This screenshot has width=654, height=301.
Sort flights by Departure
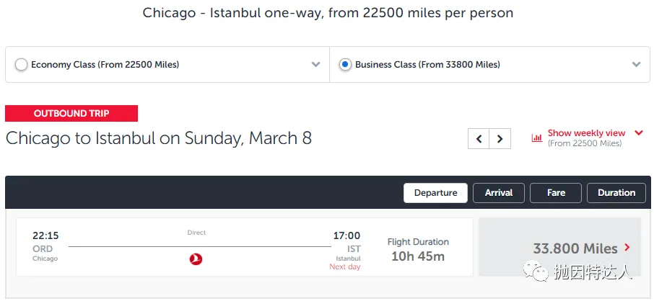435,193
